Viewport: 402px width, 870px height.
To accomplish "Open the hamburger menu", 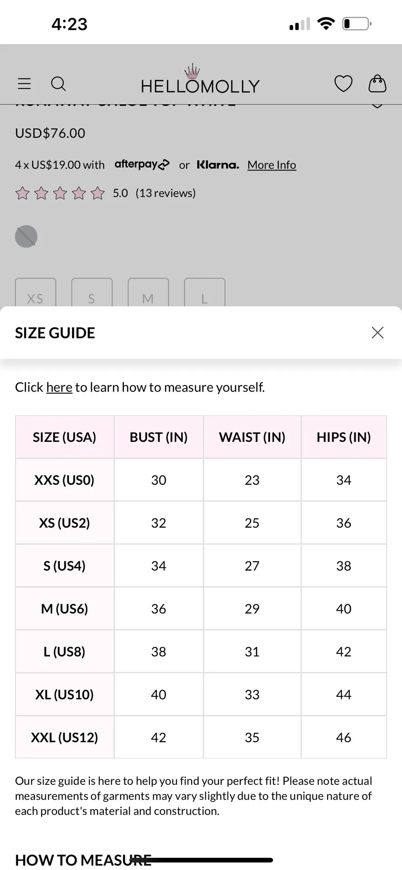I will click(x=24, y=84).
